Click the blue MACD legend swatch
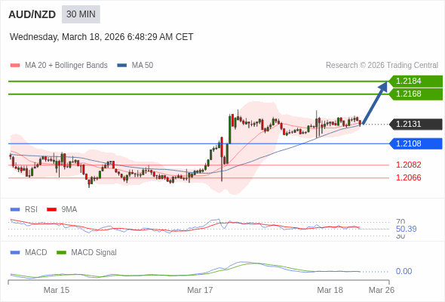The image size is (445, 302). point(15,253)
